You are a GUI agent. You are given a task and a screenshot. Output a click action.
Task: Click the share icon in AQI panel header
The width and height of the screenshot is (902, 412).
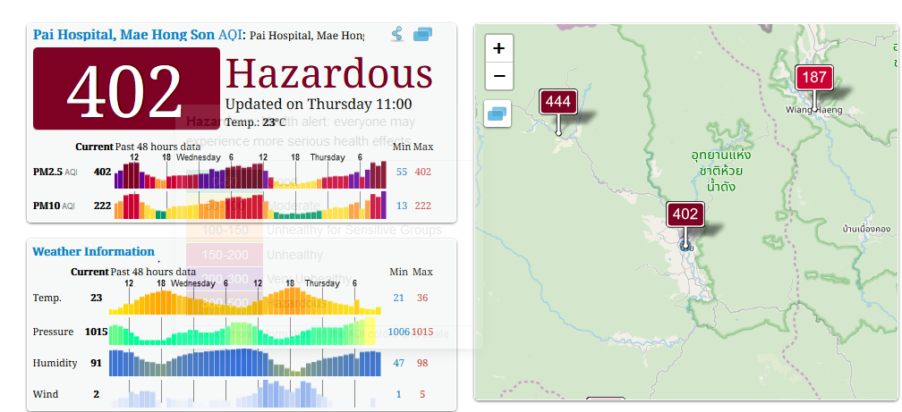click(x=397, y=35)
